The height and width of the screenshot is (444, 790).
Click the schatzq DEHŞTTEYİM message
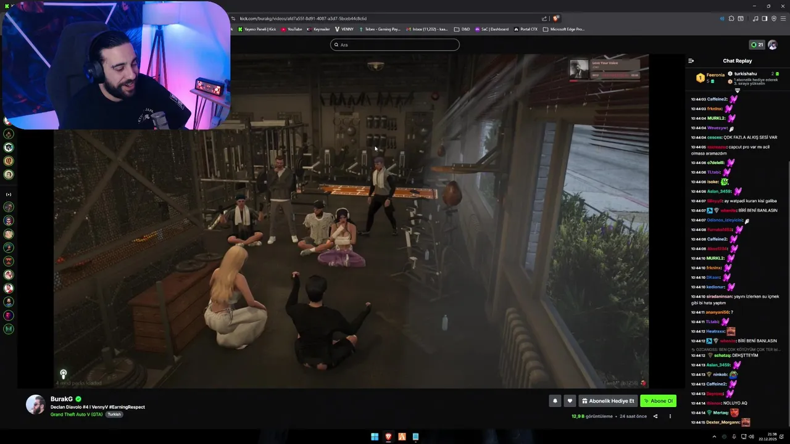(x=725, y=355)
